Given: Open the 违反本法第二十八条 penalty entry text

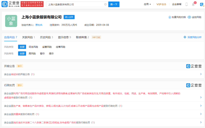Looking at the screenshot, I should [x=49, y=123].
